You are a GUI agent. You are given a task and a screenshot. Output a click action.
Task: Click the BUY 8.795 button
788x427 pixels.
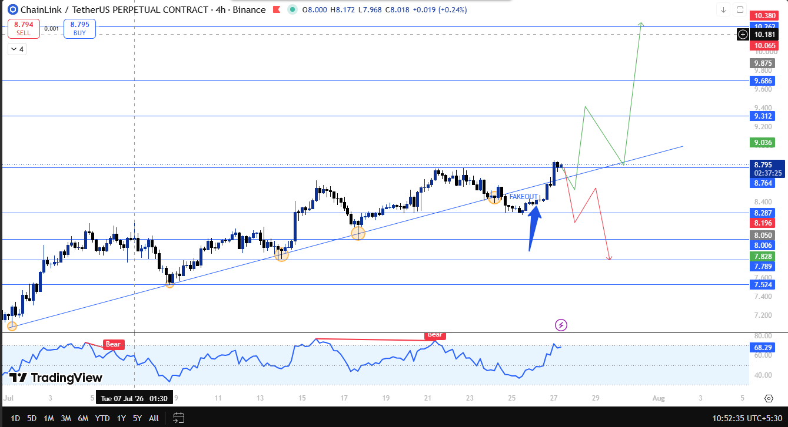[x=79, y=28]
